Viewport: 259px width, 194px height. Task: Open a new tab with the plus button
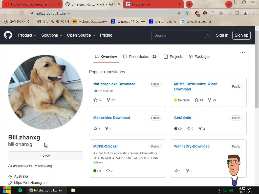[189, 4]
